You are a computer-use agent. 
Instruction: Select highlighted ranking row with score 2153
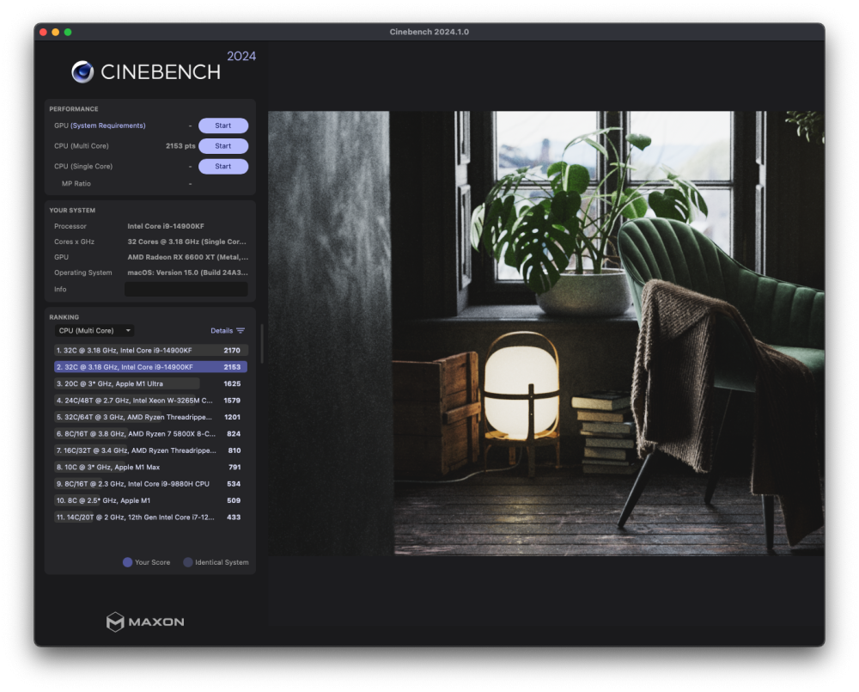point(150,367)
